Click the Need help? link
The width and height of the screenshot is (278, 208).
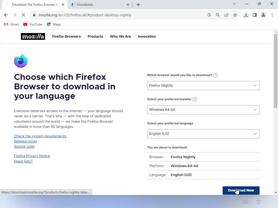coord(23,161)
